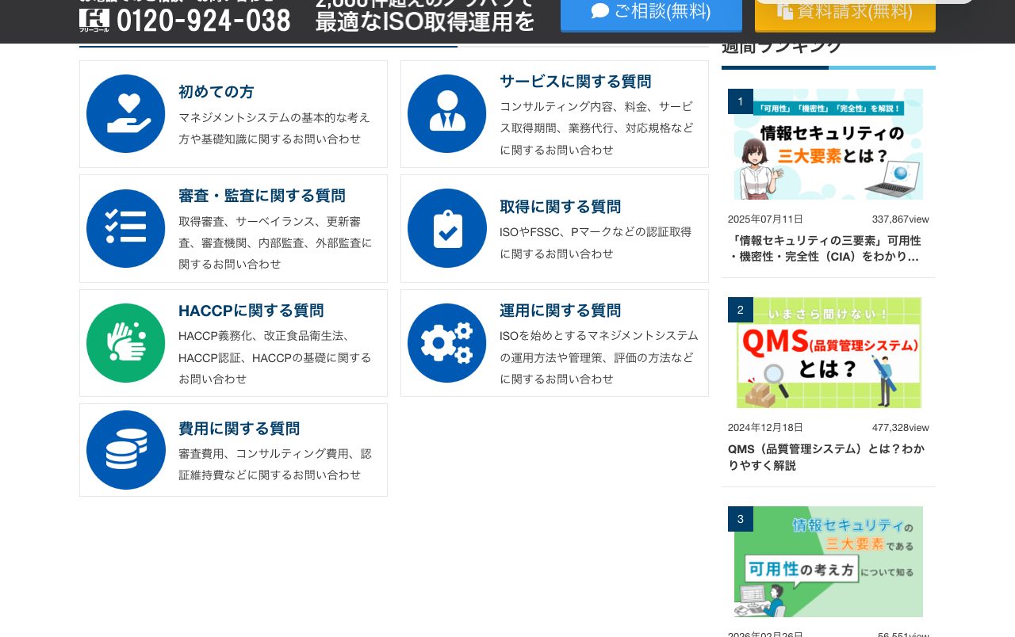Read the QMS(品質管理システム)とは article title
1015x637 pixels.
pyautogui.click(x=826, y=457)
